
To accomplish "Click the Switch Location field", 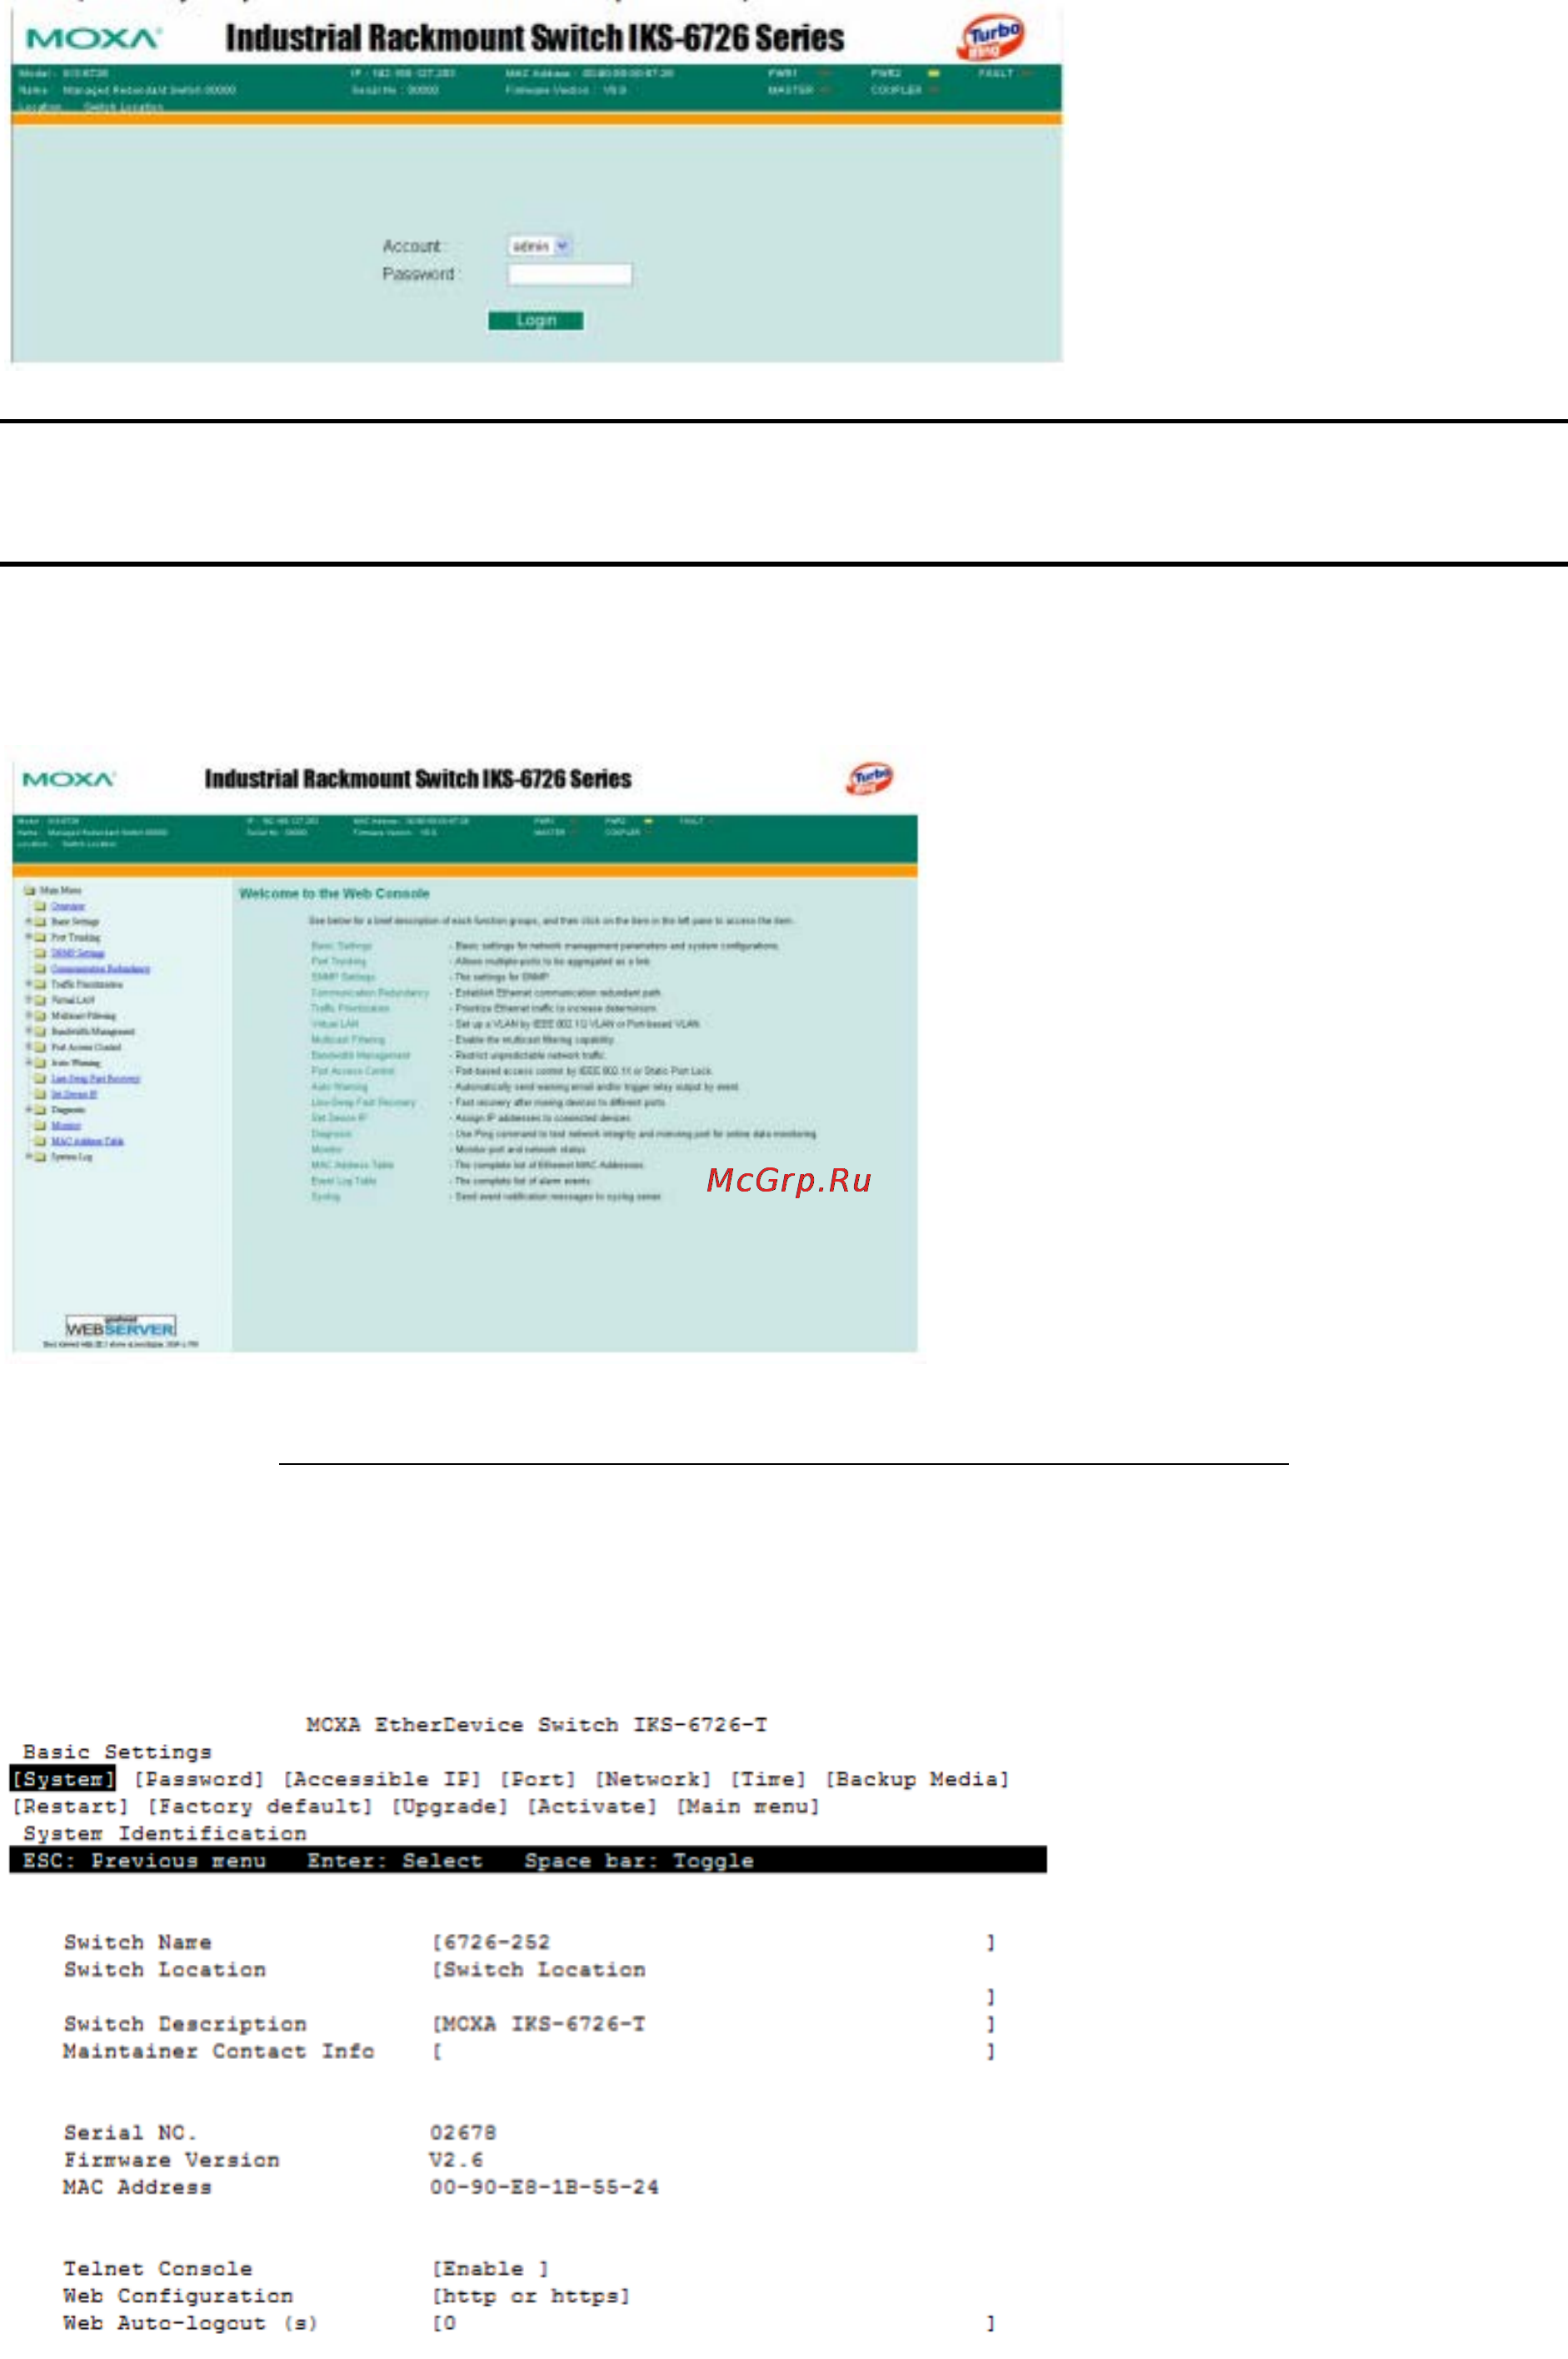I will click(x=714, y=1983).
